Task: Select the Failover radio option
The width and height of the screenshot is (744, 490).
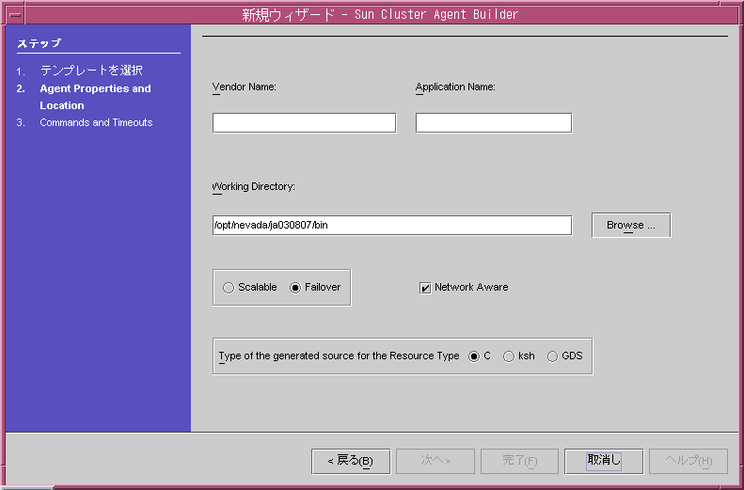Action: 315,288
